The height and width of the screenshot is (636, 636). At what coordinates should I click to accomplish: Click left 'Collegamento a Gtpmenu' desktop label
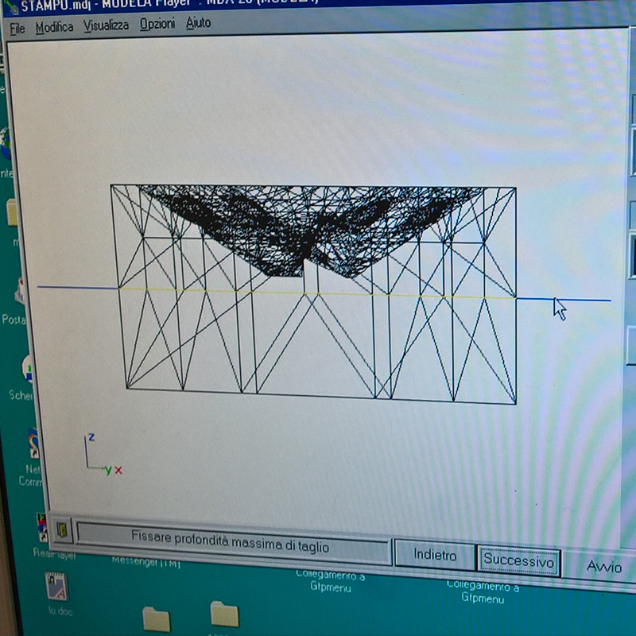tap(331, 581)
